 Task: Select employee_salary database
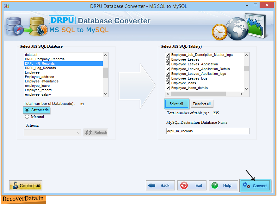(x=64, y=94)
